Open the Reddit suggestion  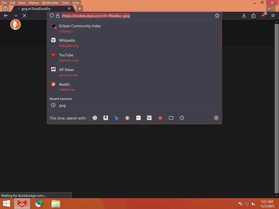coord(134,87)
